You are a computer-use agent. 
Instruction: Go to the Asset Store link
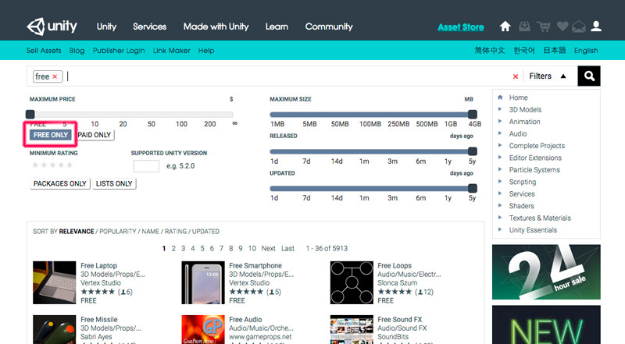point(461,27)
